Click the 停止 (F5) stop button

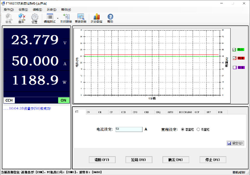(x=212, y=159)
